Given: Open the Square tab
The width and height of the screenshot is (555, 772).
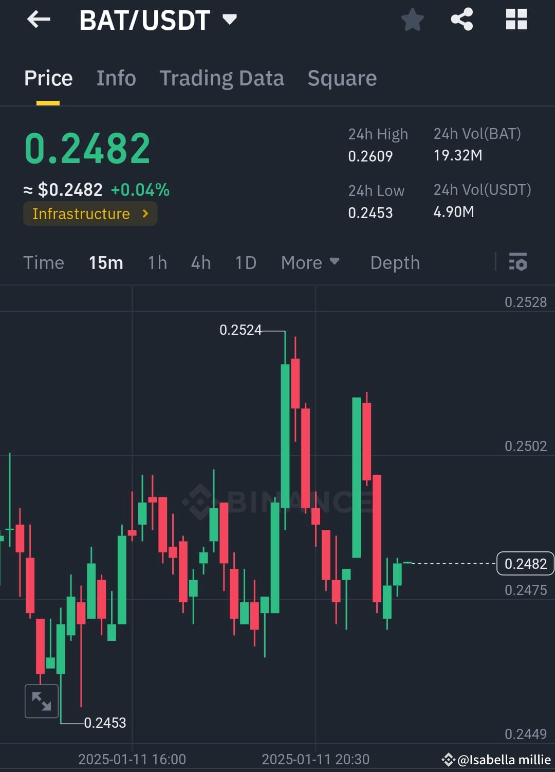Looking at the screenshot, I should tap(342, 78).
